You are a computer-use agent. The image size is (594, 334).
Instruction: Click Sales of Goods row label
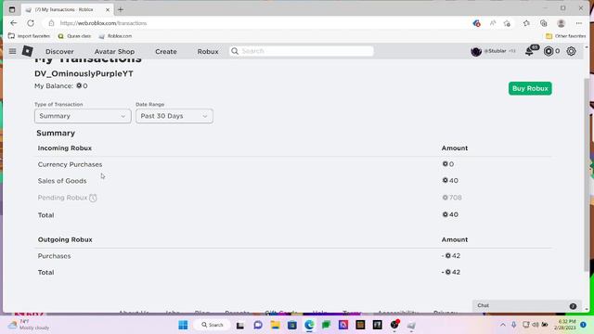62,181
